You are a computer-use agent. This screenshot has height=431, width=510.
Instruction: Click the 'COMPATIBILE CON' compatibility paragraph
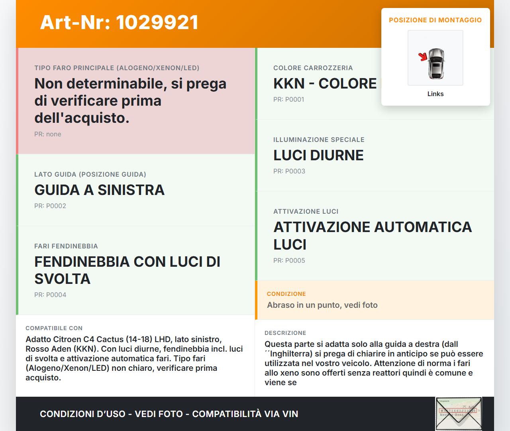[134, 358]
